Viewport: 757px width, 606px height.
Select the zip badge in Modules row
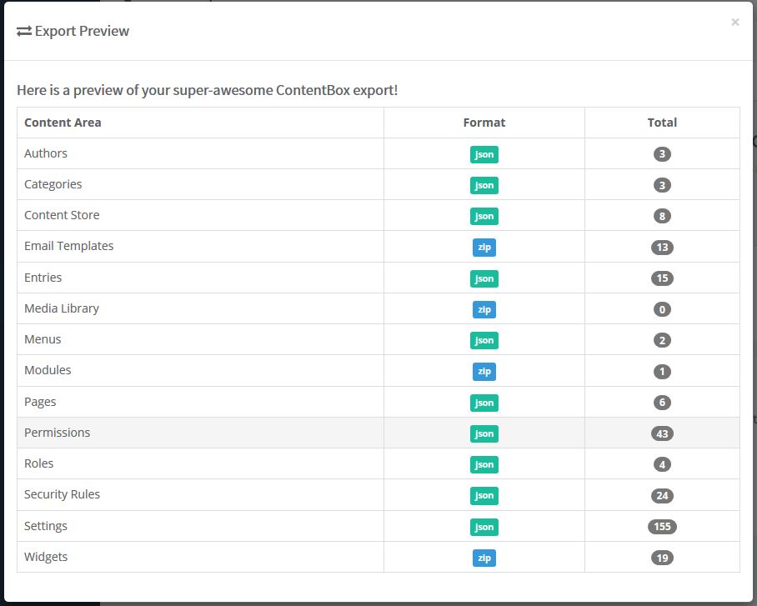coord(484,371)
